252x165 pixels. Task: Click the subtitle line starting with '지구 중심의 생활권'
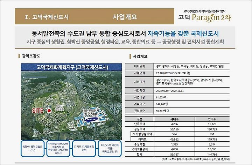125,42
